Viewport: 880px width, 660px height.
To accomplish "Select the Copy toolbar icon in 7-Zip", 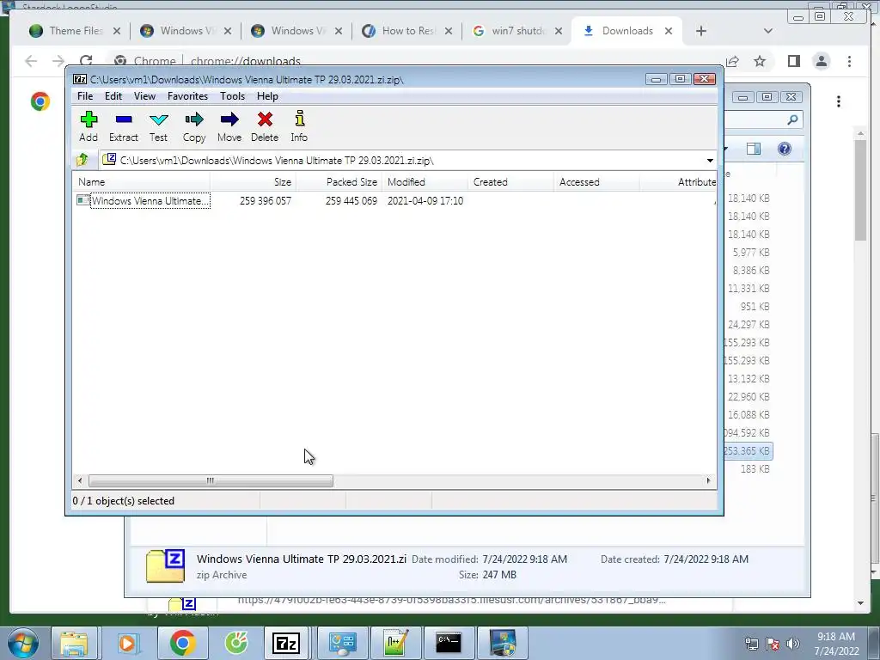I will 194,126.
